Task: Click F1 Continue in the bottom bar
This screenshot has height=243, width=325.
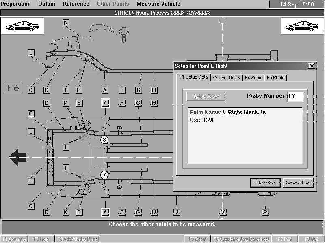Action: point(14,239)
